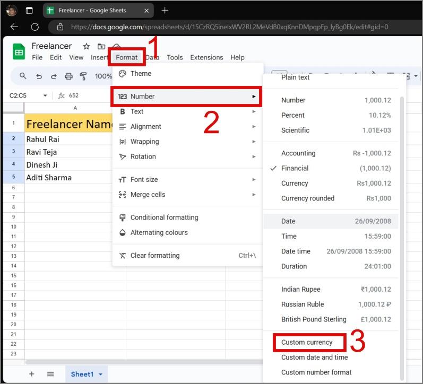Open a new browser tab
The width and height of the screenshot is (423, 384).
click(165, 10)
